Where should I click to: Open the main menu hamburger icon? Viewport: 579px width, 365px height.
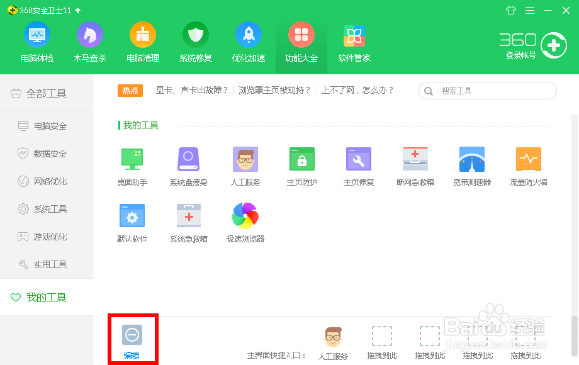(x=530, y=10)
